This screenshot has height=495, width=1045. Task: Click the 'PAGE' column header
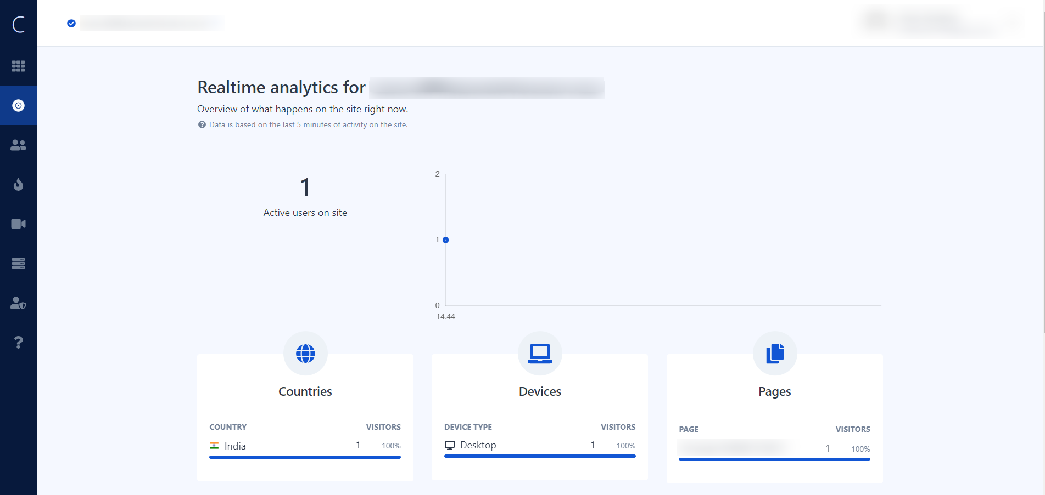coord(689,429)
